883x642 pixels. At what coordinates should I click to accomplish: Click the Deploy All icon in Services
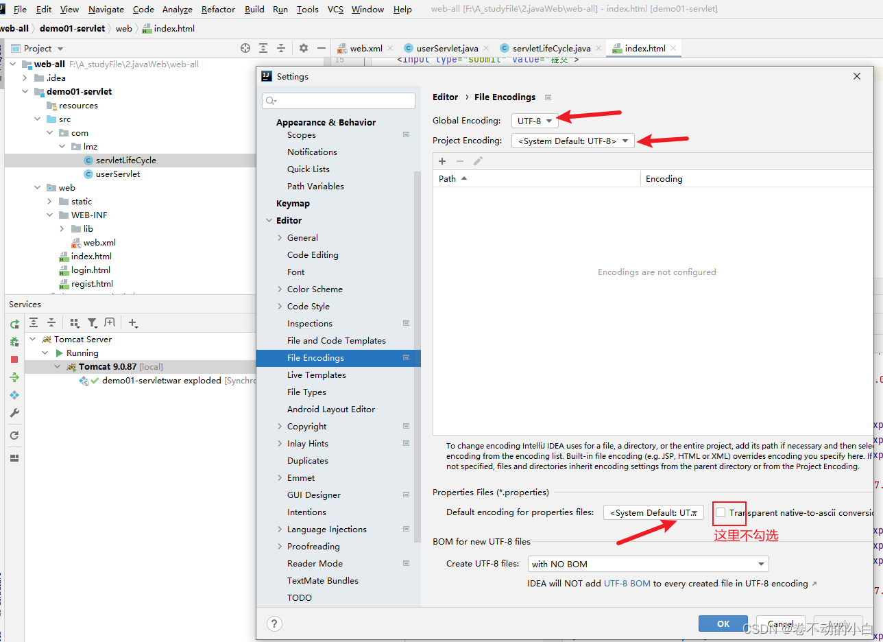(14, 395)
